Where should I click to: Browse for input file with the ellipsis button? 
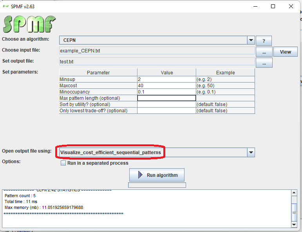coord(264,52)
